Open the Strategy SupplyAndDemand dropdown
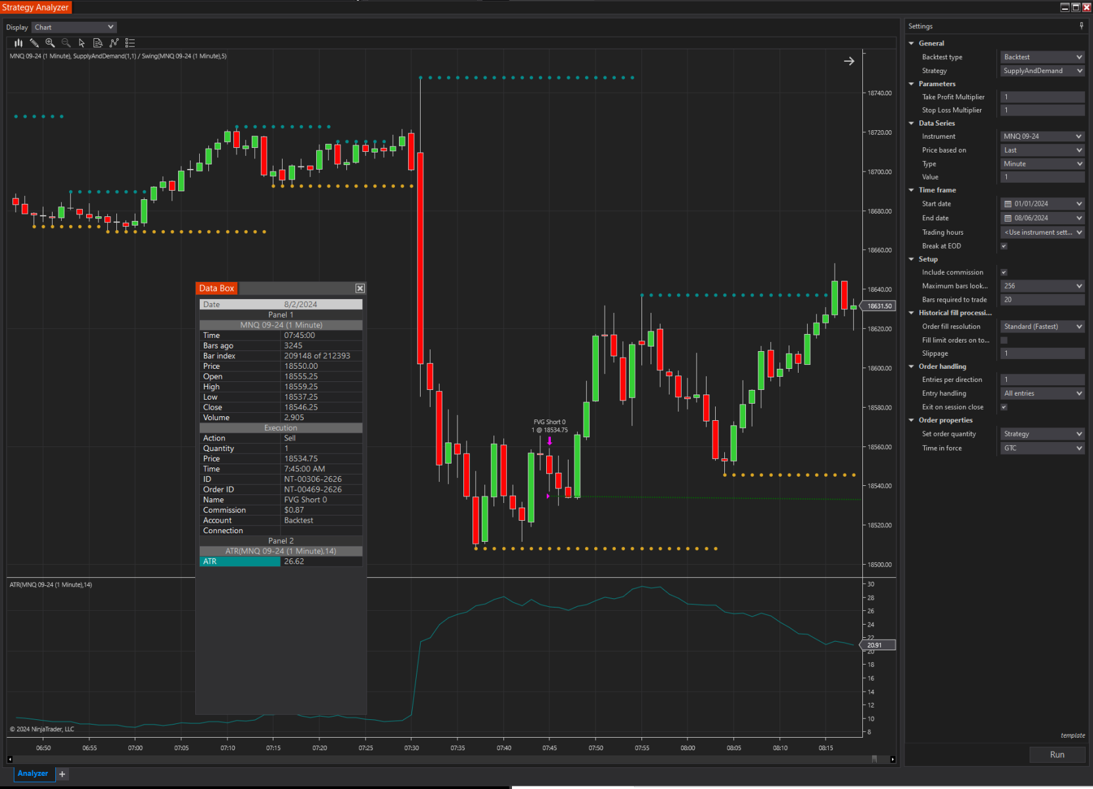1093x789 pixels. 1042,71
